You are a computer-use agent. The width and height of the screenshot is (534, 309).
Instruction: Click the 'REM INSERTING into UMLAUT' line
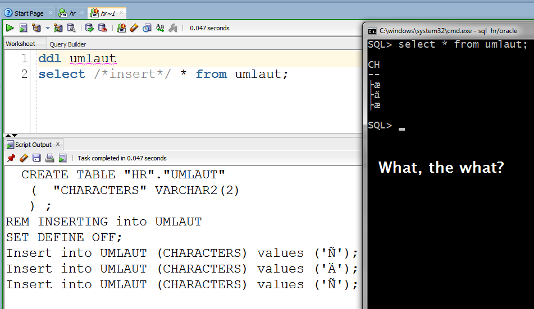(104, 222)
